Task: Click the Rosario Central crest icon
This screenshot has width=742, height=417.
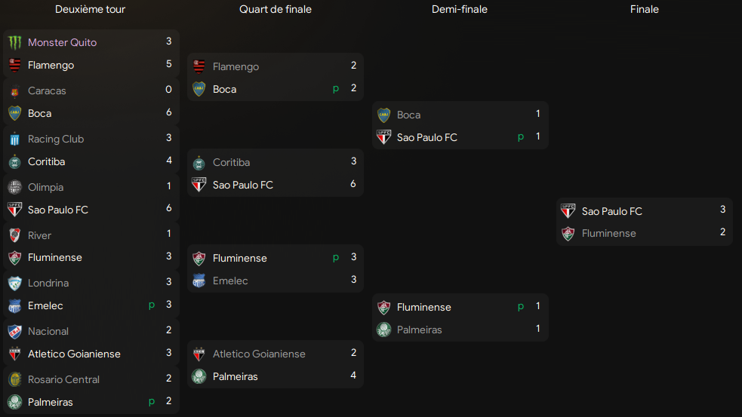Action: [x=14, y=379]
